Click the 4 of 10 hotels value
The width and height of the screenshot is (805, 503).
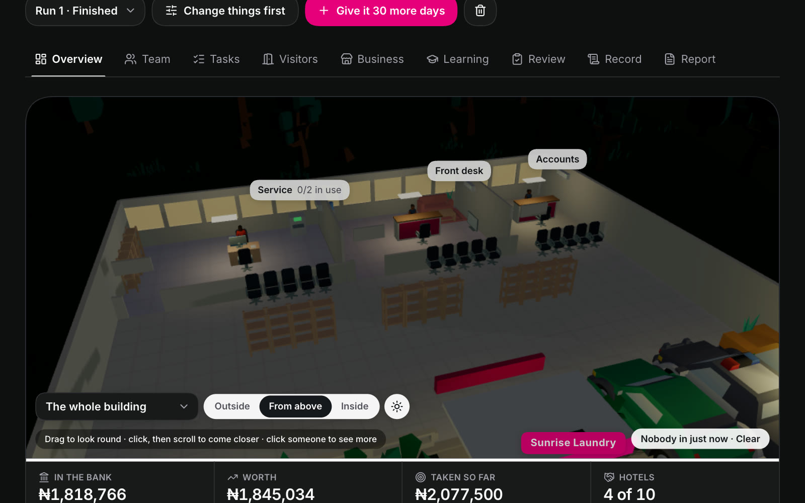tap(629, 494)
